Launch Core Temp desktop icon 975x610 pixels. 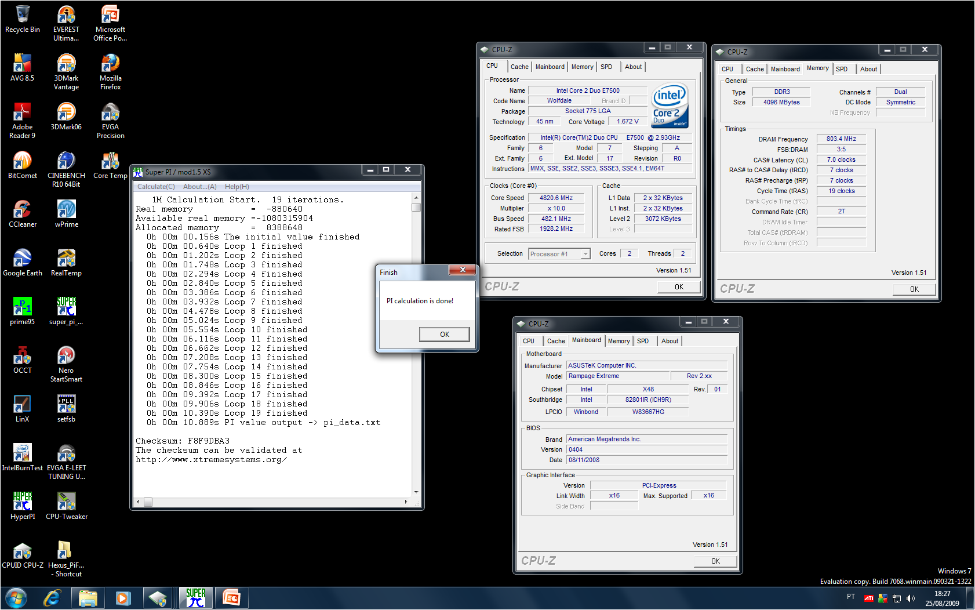(110, 165)
